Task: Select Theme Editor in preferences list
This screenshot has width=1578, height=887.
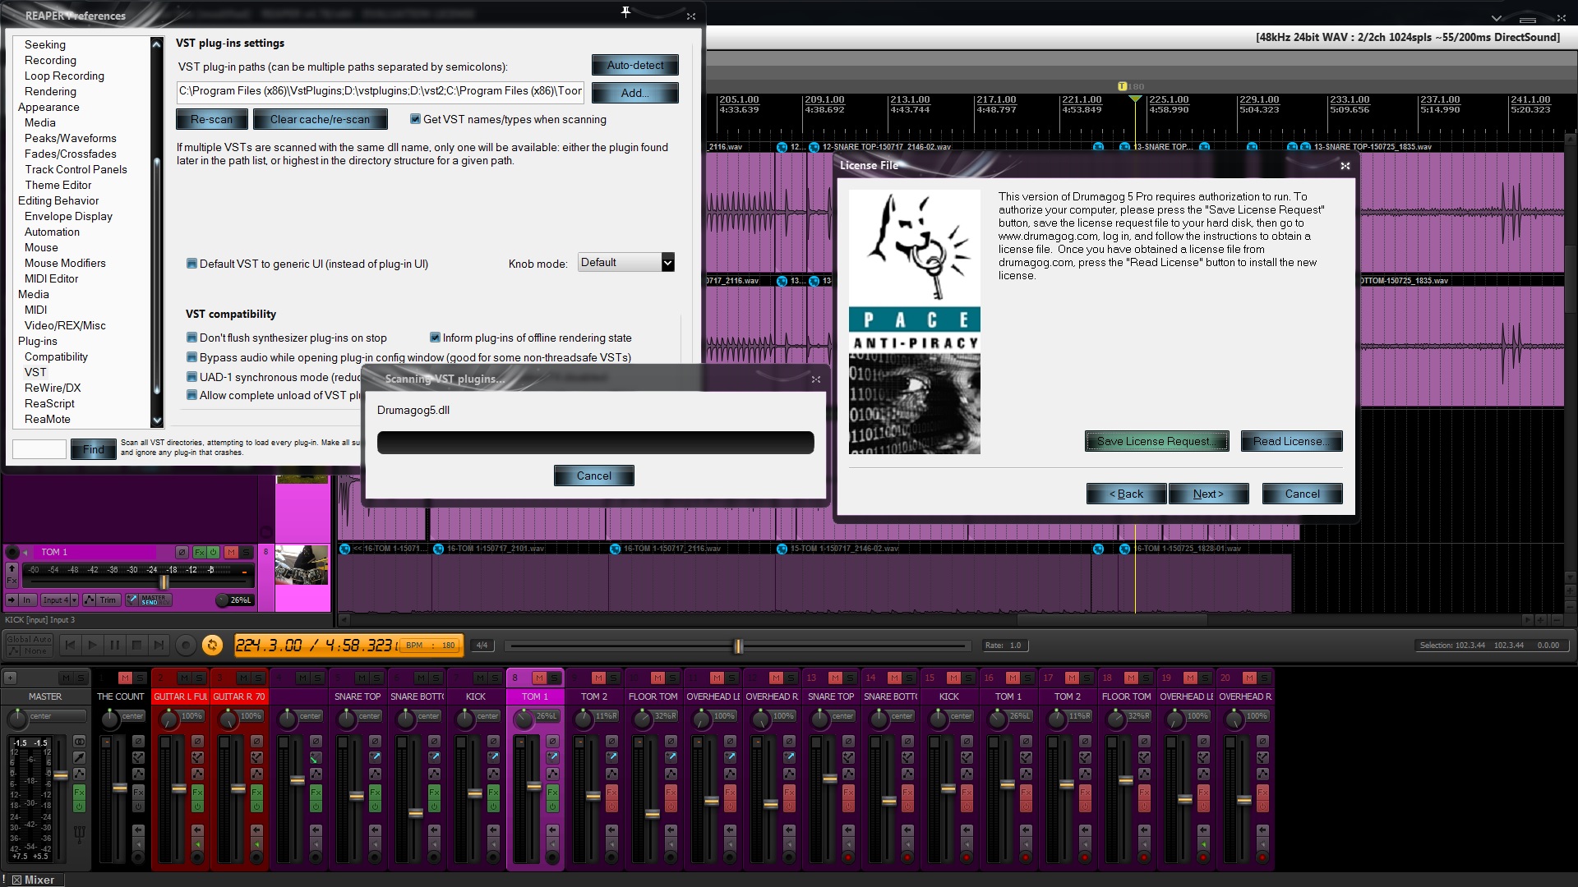Action: (x=58, y=185)
